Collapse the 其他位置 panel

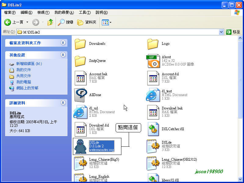point(63,55)
